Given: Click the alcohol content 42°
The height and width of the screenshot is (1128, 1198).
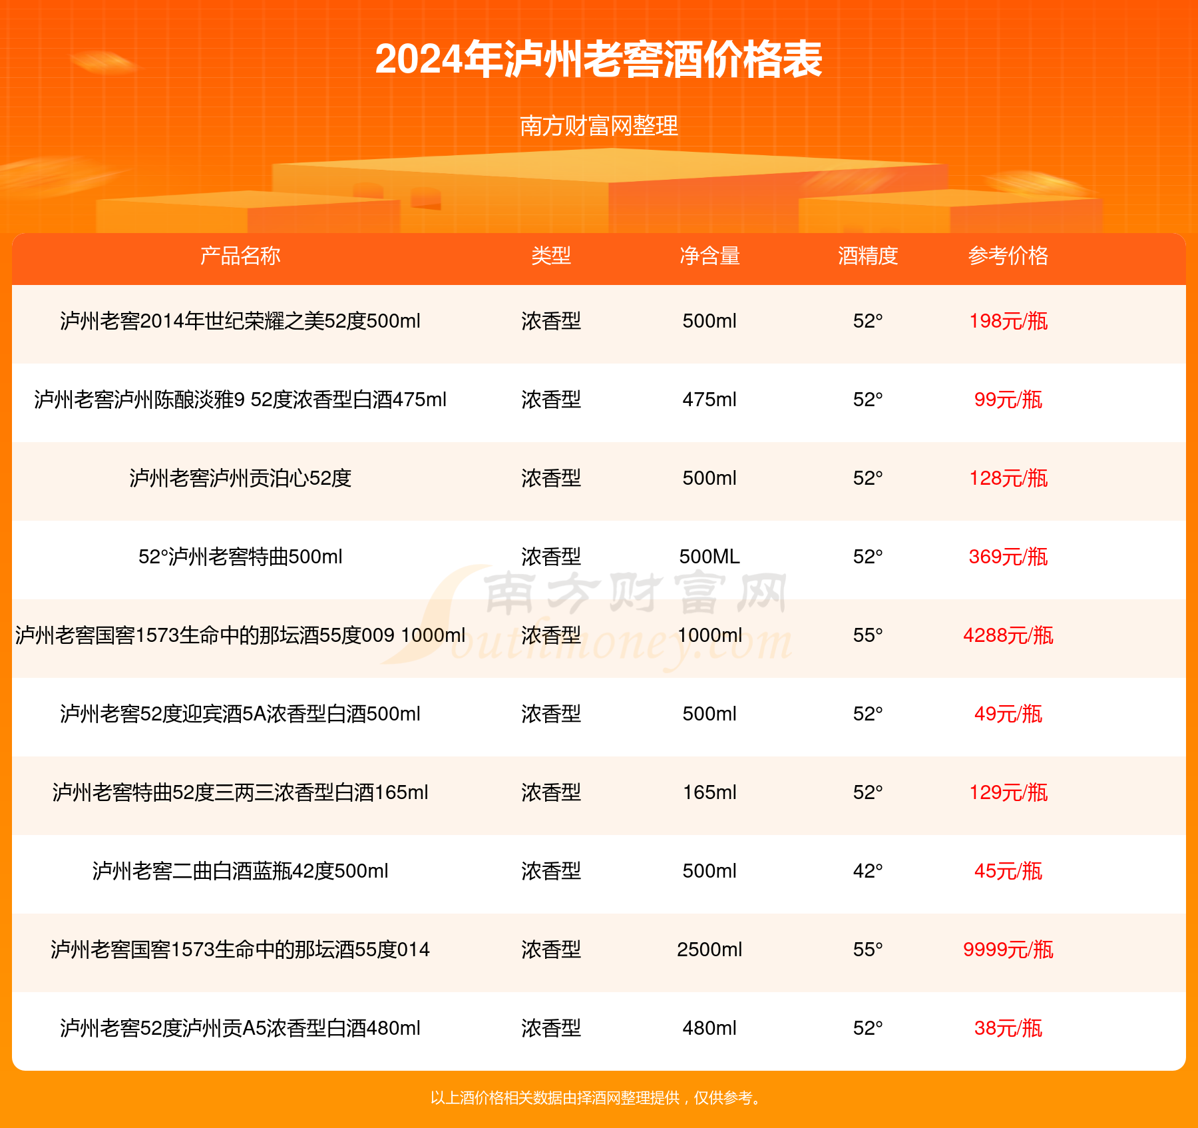Looking at the screenshot, I should [x=868, y=871].
